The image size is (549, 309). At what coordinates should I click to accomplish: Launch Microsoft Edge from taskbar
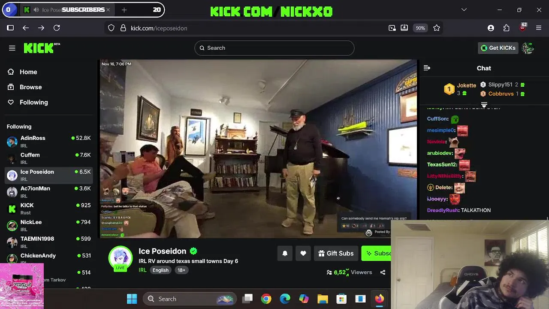coord(285,299)
